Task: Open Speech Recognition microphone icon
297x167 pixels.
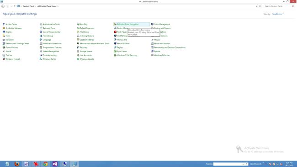Action: [x=41, y=51]
